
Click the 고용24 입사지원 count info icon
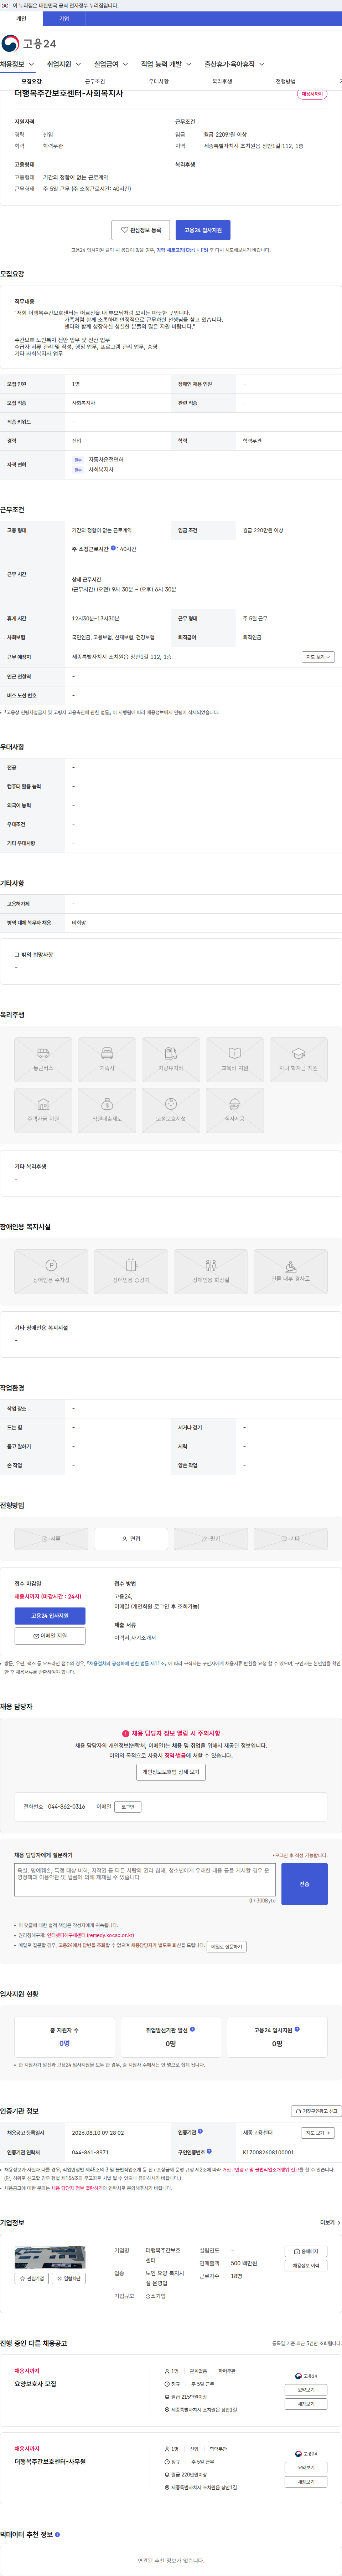pyautogui.click(x=297, y=2029)
